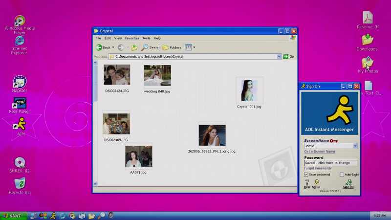
Task: Open the Views dropdown arrow
Action: click(194, 47)
